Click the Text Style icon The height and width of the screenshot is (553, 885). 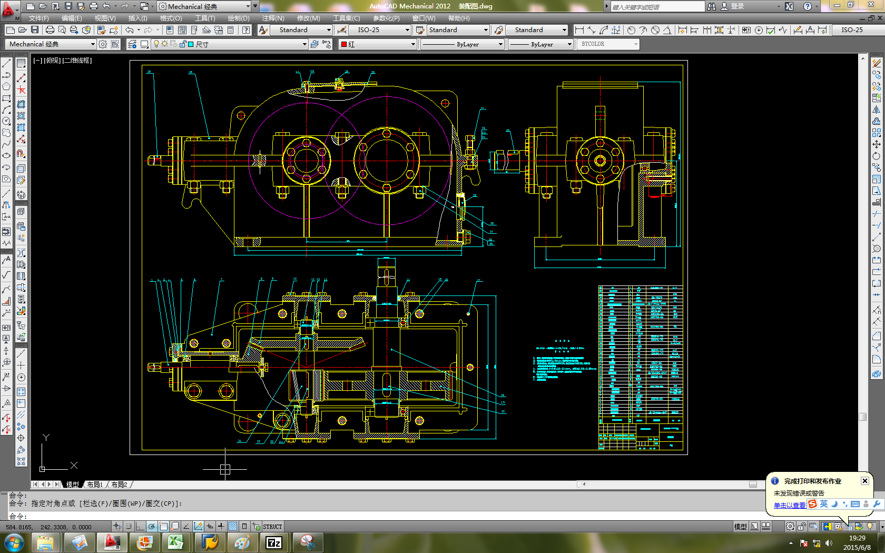[x=263, y=30]
